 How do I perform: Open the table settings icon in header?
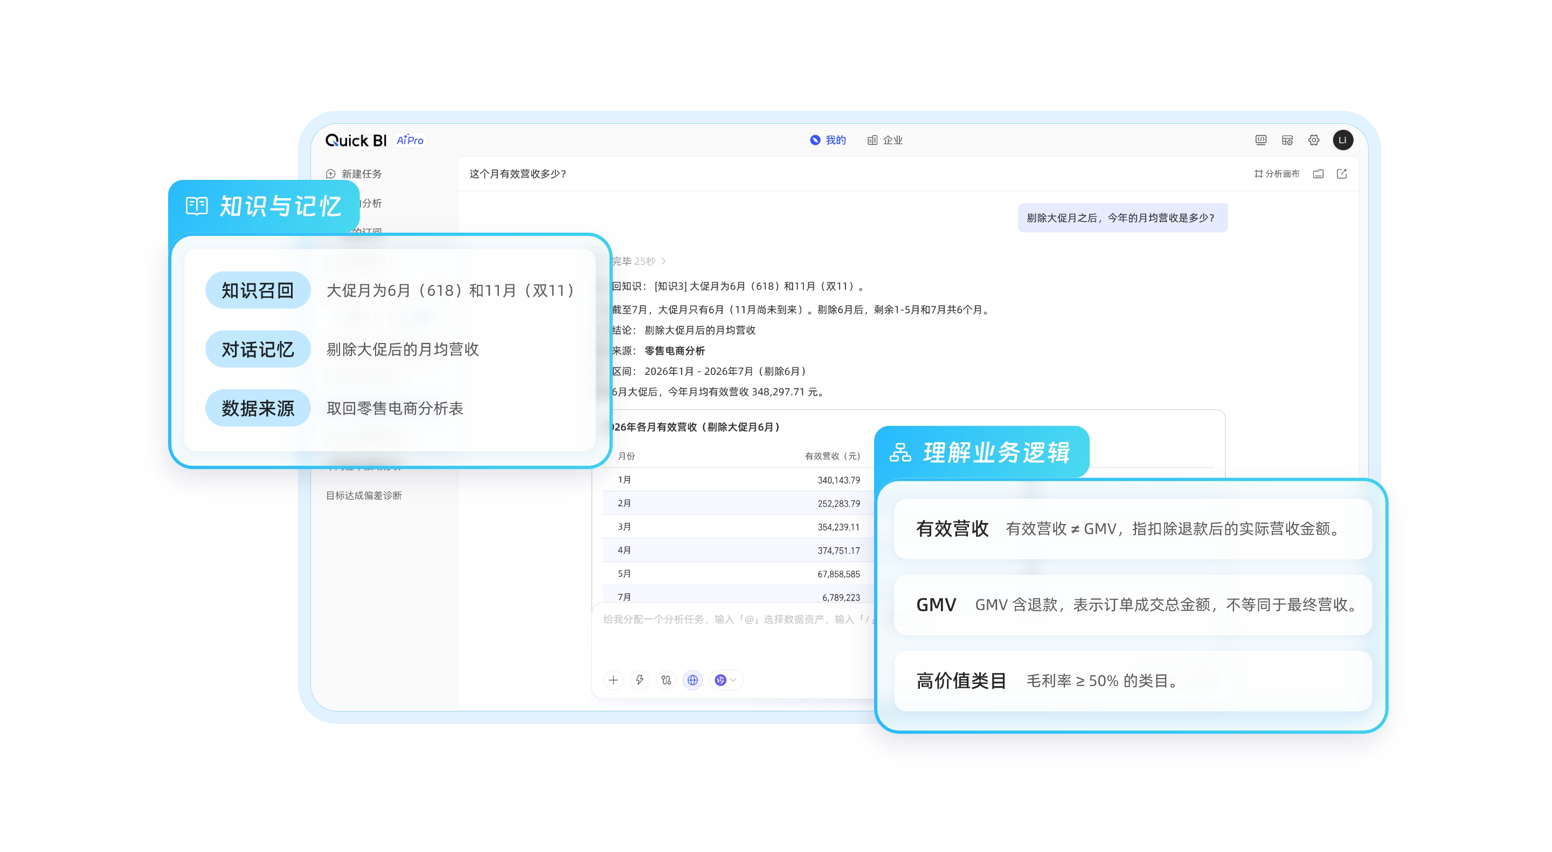click(1287, 140)
